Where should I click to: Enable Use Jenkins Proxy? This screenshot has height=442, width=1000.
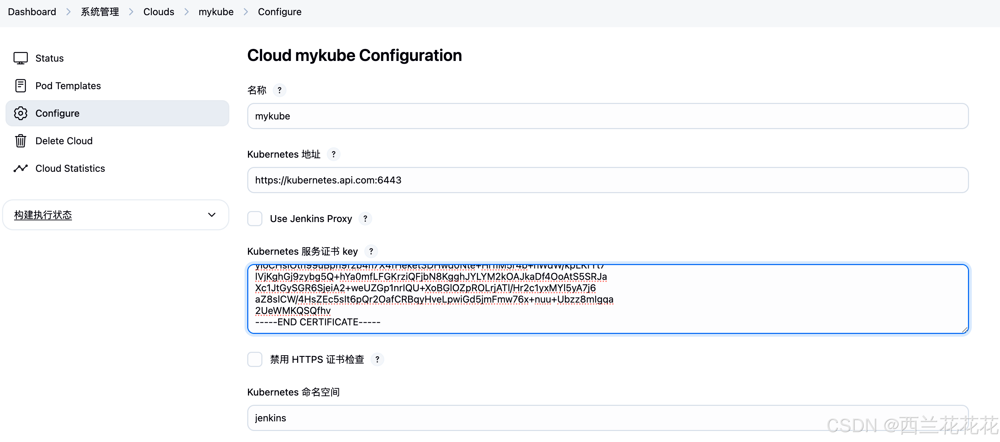pos(255,219)
